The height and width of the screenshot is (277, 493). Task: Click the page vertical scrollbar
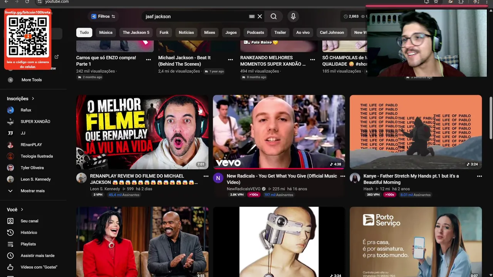pyautogui.click(x=491, y=118)
